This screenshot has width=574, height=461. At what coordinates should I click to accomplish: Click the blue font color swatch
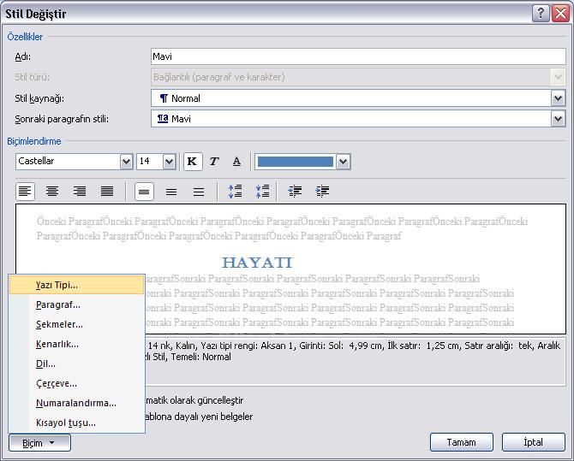[296, 162]
